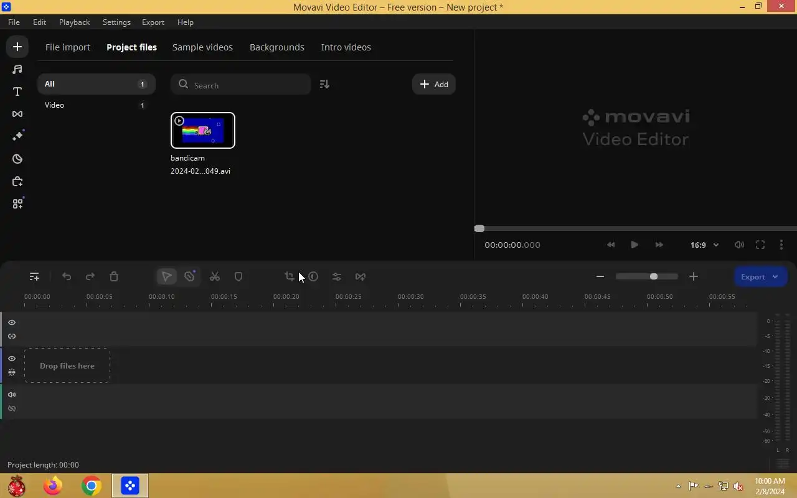Open the Help menu
Image resolution: width=797 pixels, height=498 pixels.
coord(185,22)
